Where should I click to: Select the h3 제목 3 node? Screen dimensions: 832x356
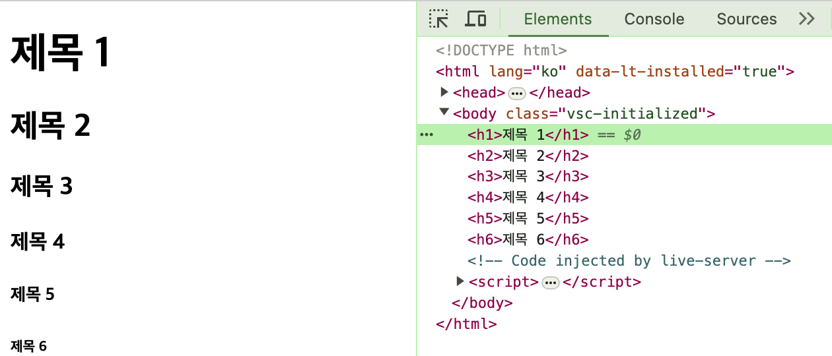pos(528,177)
